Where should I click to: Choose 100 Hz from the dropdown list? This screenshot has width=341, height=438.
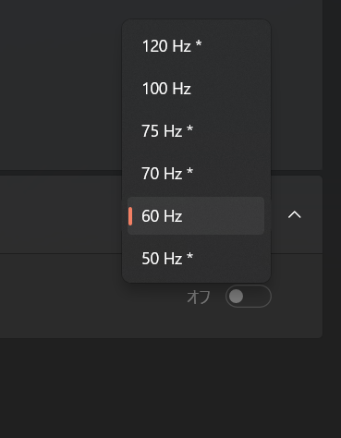(x=196, y=89)
